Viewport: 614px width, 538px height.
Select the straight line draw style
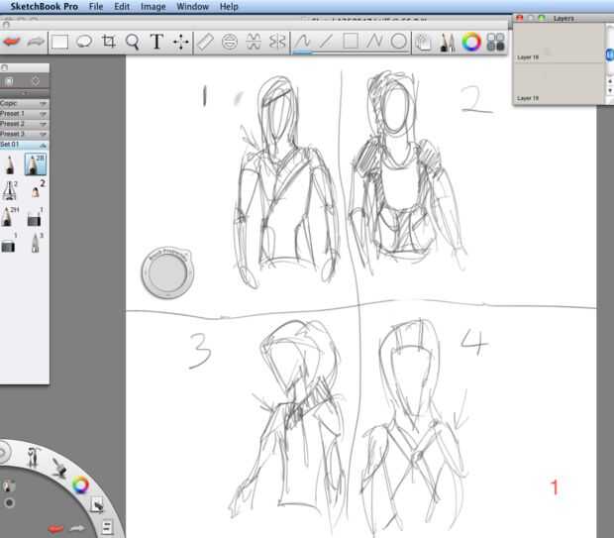click(x=326, y=42)
